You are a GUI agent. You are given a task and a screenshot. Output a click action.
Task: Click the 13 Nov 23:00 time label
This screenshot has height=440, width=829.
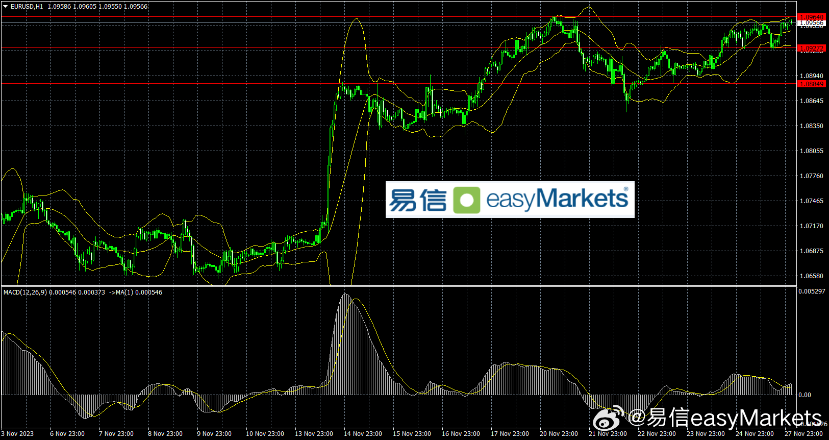(x=314, y=434)
